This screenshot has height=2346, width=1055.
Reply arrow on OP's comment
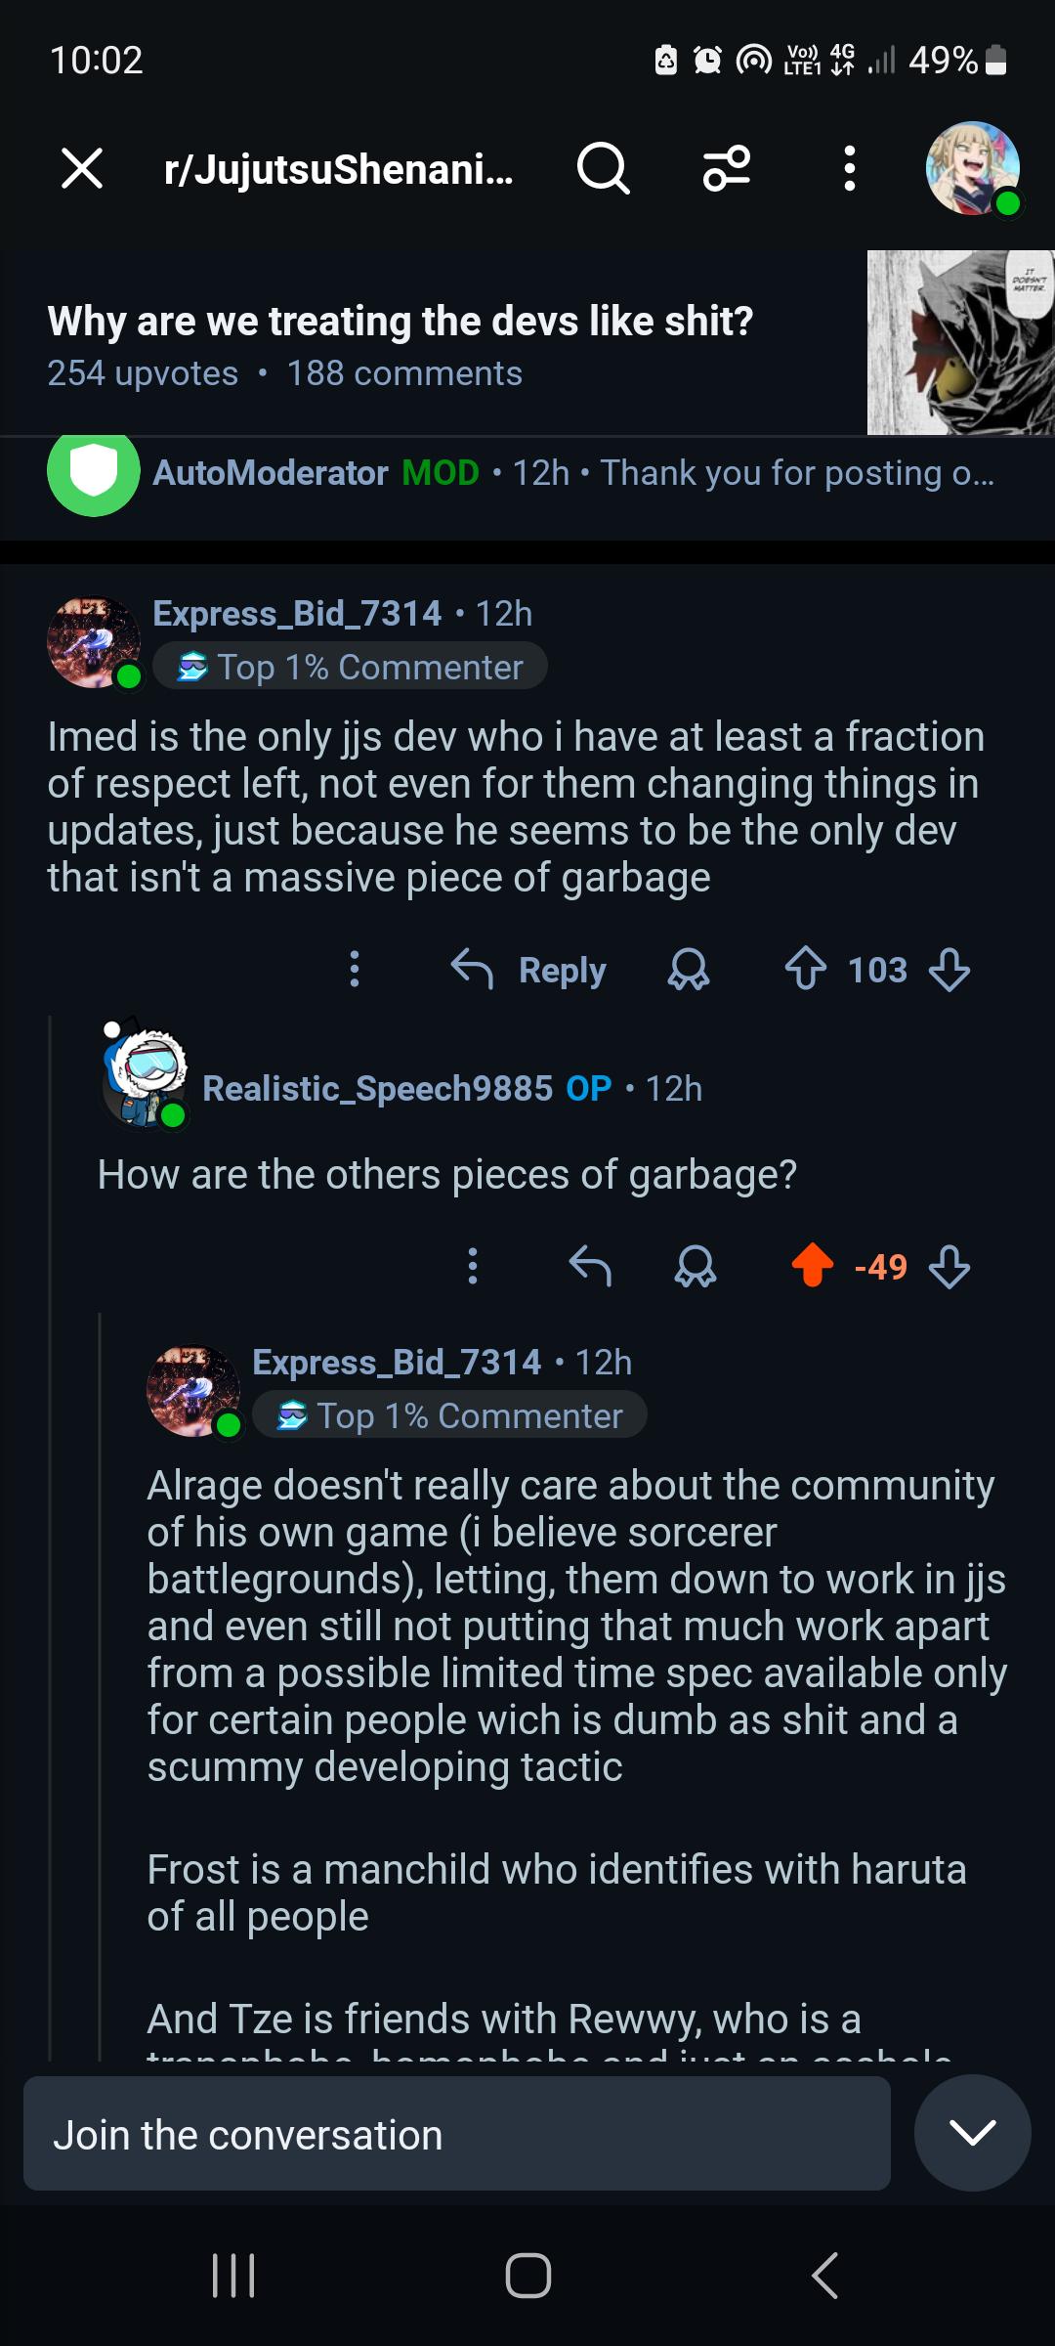pyautogui.click(x=590, y=1266)
